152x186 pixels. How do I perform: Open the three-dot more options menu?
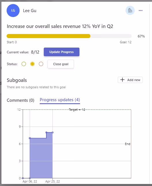click(140, 11)
